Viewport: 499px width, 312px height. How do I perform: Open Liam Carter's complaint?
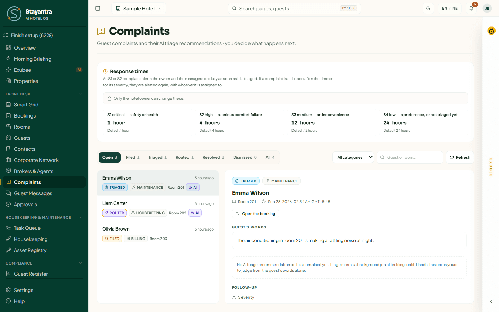[x=158, y=208]
